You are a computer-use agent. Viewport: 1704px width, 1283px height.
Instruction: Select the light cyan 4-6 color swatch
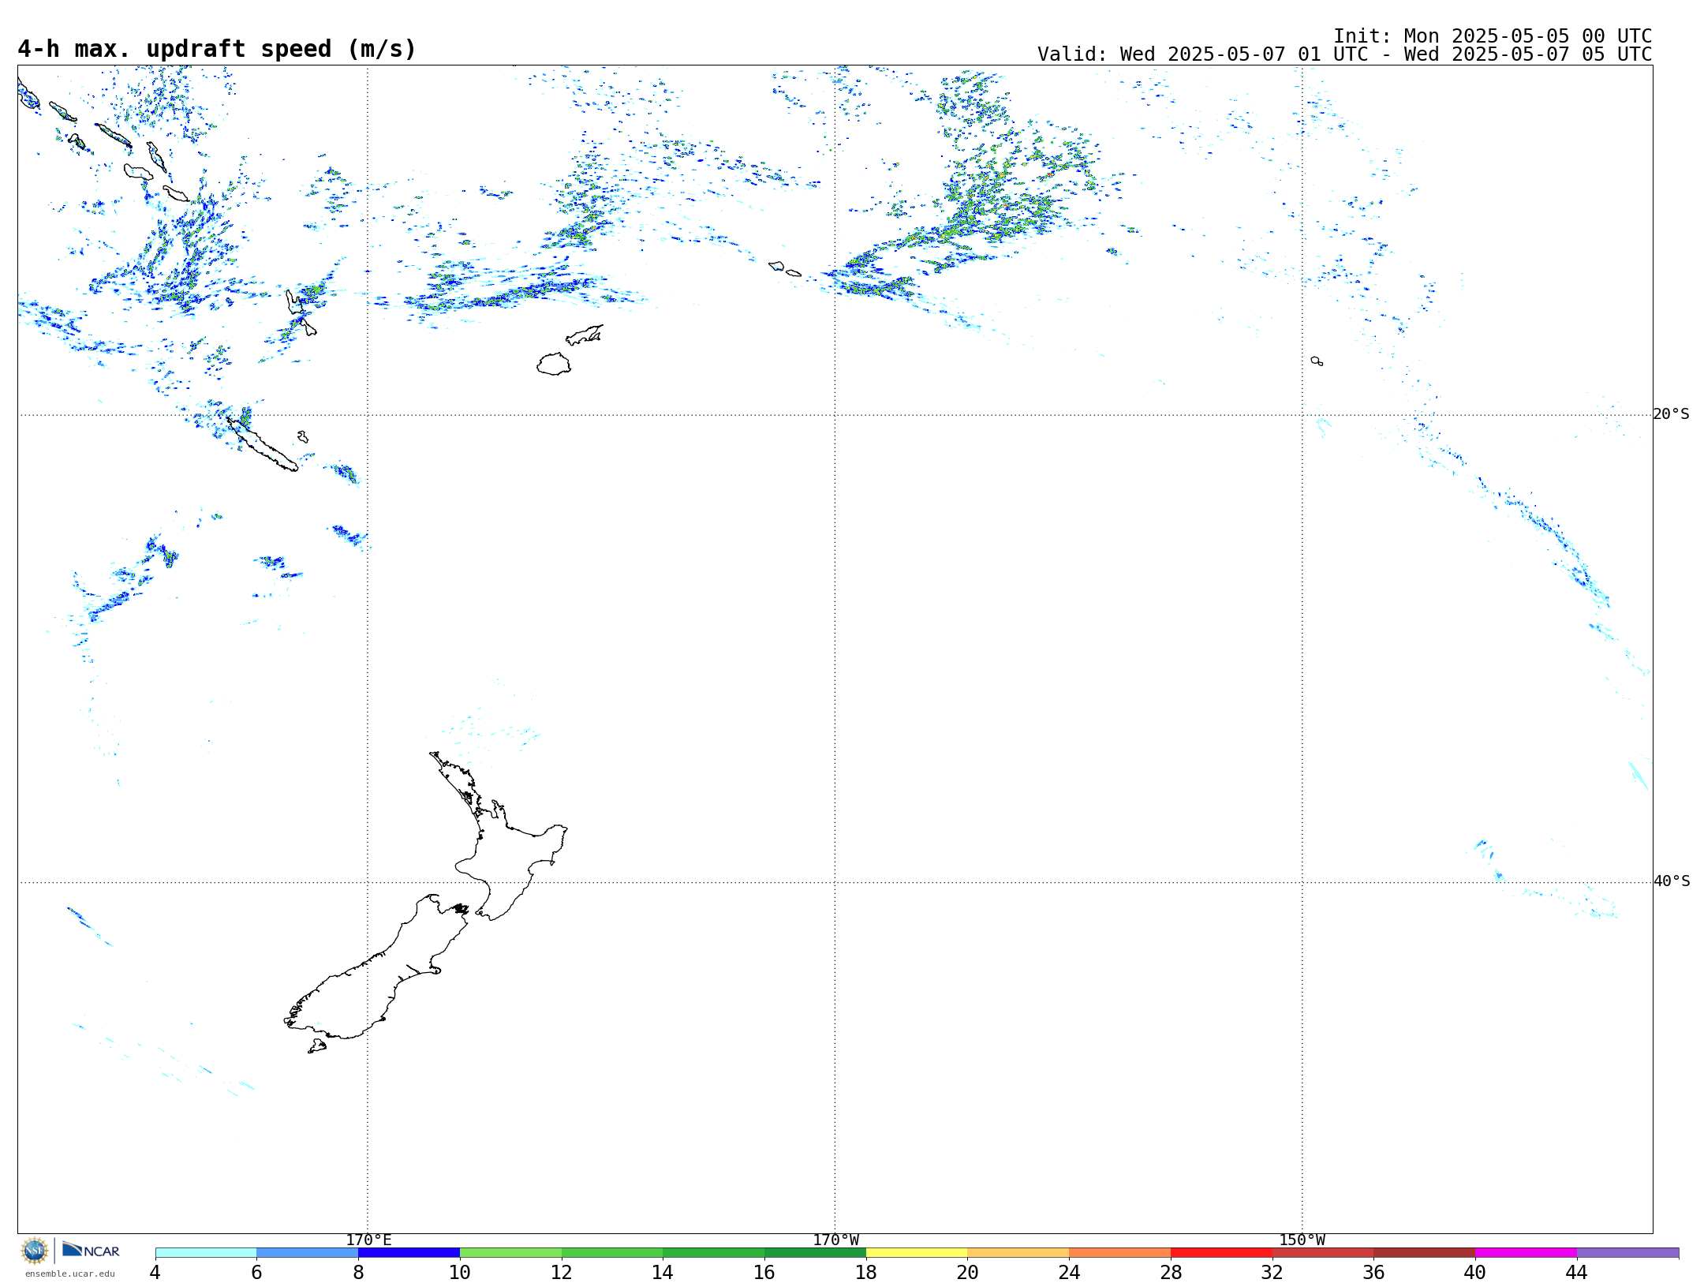point(206,1253)
